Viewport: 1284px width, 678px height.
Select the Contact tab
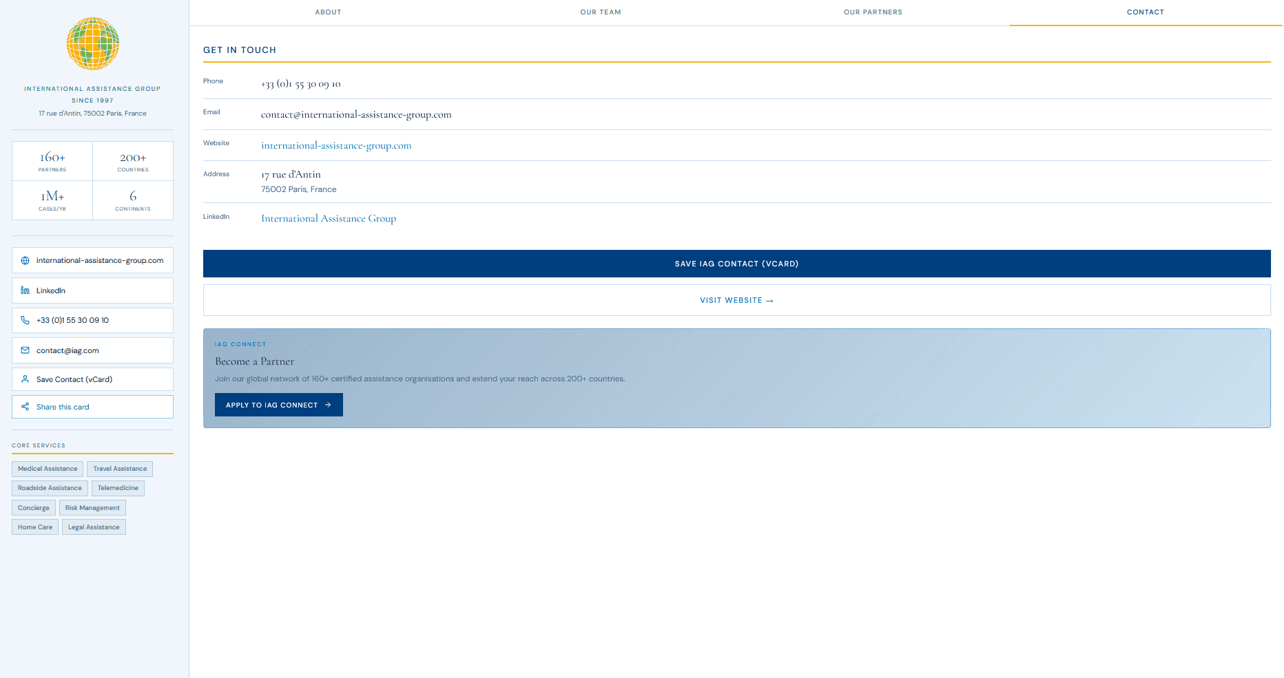click(1146, 12)
